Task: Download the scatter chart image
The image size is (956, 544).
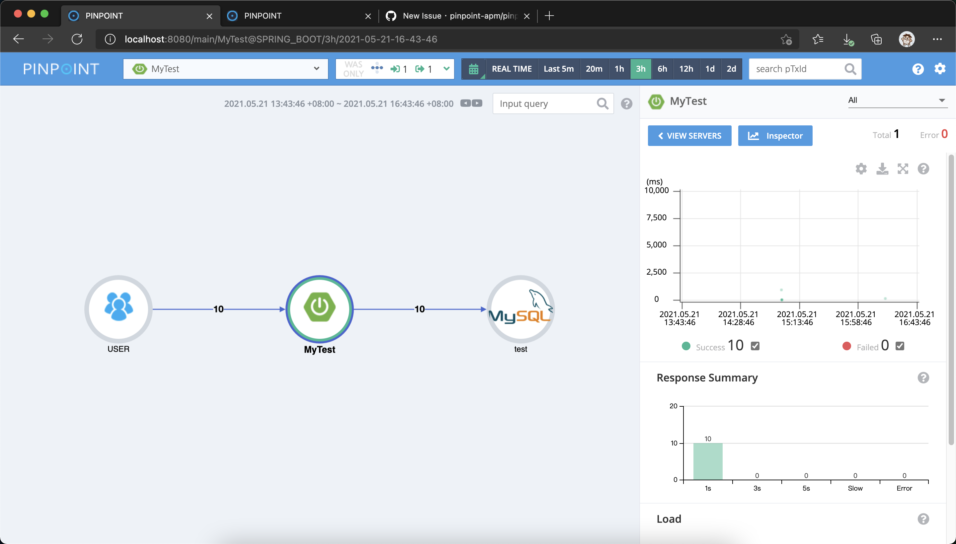Action: click(x=882, y=169)
